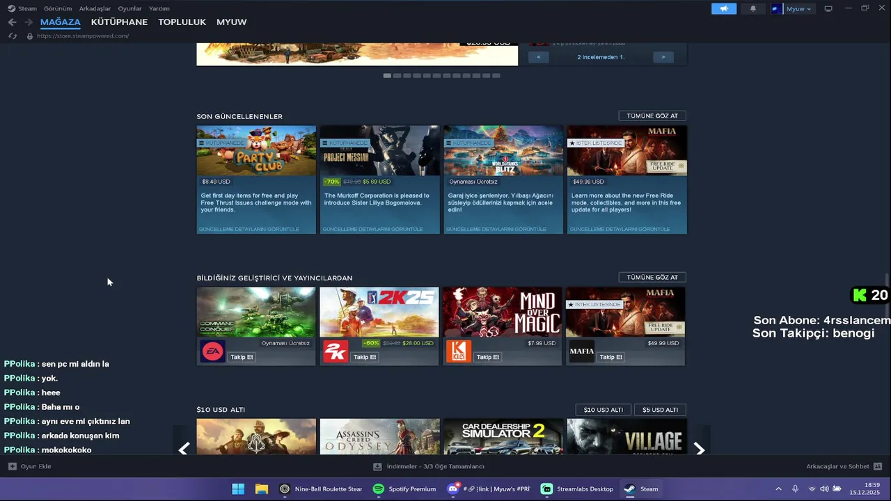View Project Messiah update details link
This screenshot has height=501, width=891.
point(372,229)
